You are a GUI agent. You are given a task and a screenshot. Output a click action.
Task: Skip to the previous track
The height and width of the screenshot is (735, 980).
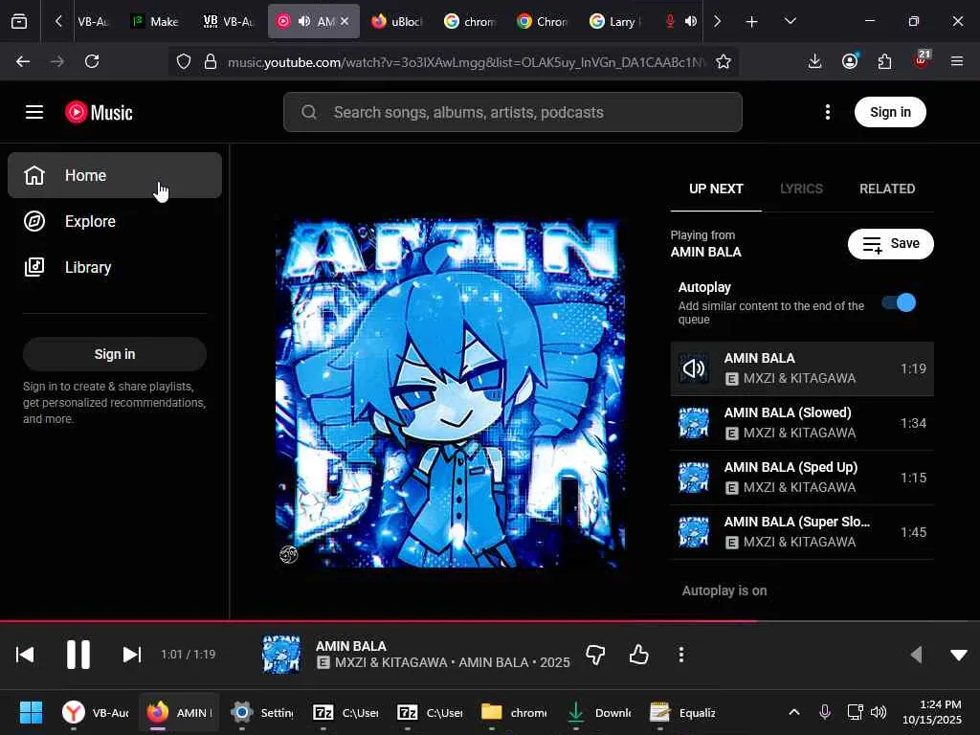(25, 655)
